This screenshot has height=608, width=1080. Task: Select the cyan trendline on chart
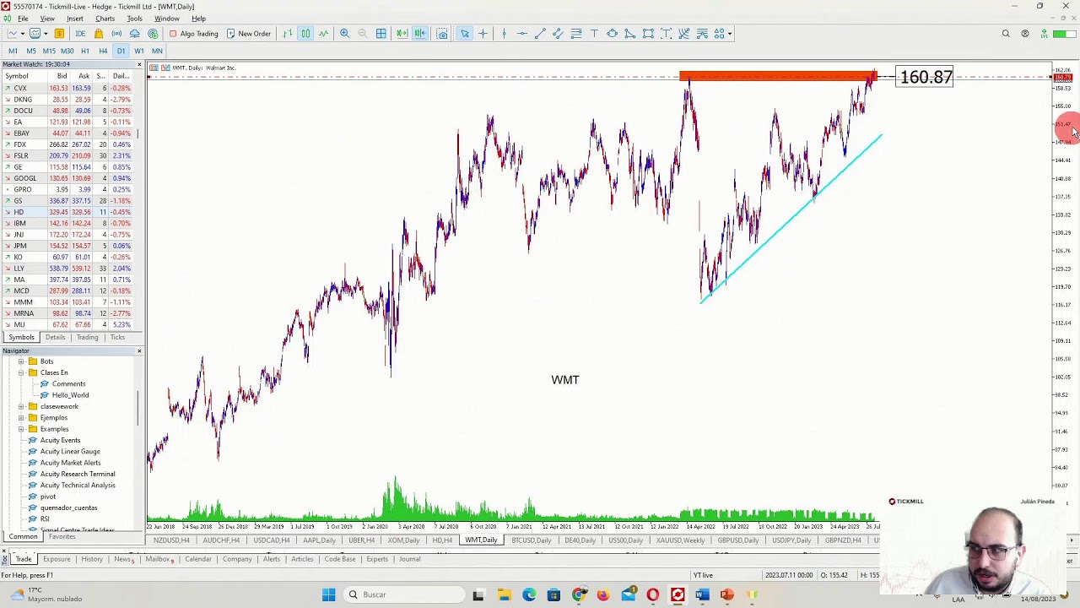coord(791,218)
